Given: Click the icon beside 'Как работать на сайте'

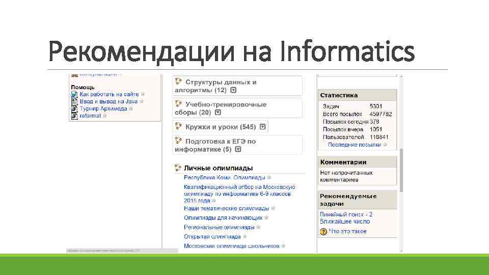Looking at the screenshot, I should click(74, 94).
